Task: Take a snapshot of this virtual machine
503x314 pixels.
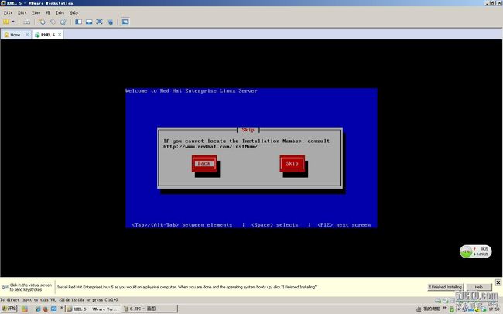Action: point(43,22)
